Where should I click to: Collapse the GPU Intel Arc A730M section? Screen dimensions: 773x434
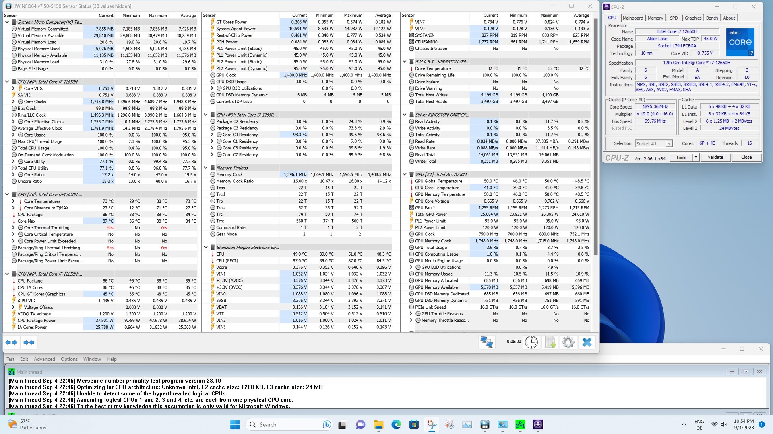tap(405, 174)
